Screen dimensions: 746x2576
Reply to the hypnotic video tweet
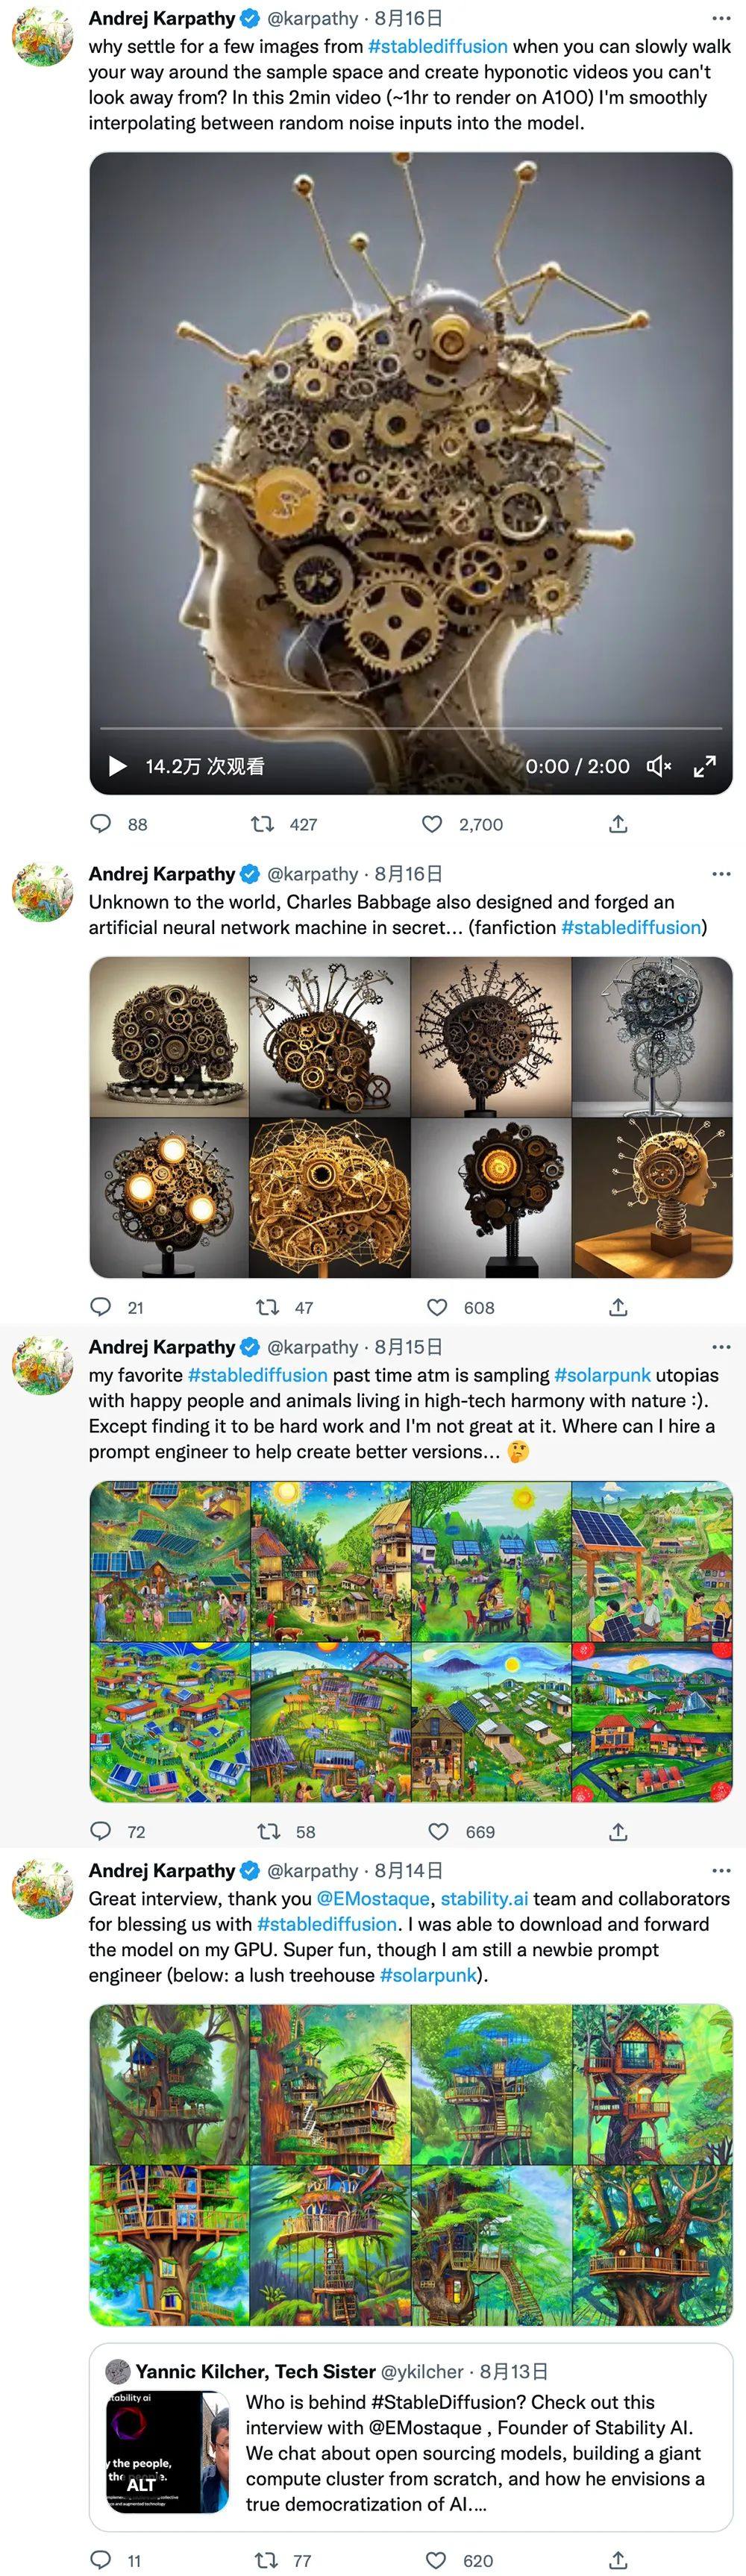pyautogui.click(x=101, y=824)
